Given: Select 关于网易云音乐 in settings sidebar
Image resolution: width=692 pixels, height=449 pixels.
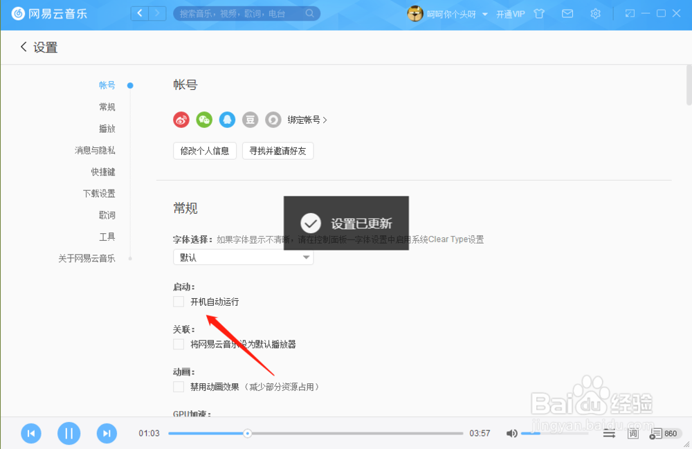Looking at the screenshot, I should (86, 258).
